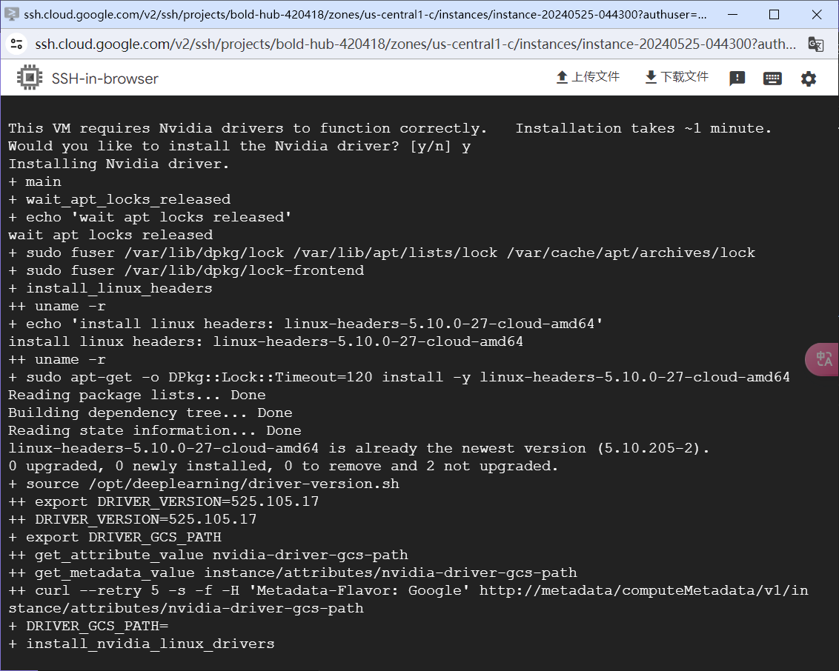The width and height of the screenshot is (839, 671).
Task: Click the download file button (下载文件)
Action: coord(677,78)
